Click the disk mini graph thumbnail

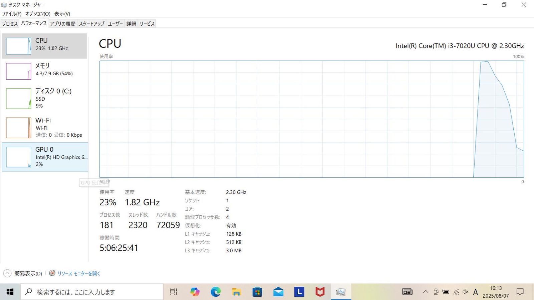coord(19,99)
